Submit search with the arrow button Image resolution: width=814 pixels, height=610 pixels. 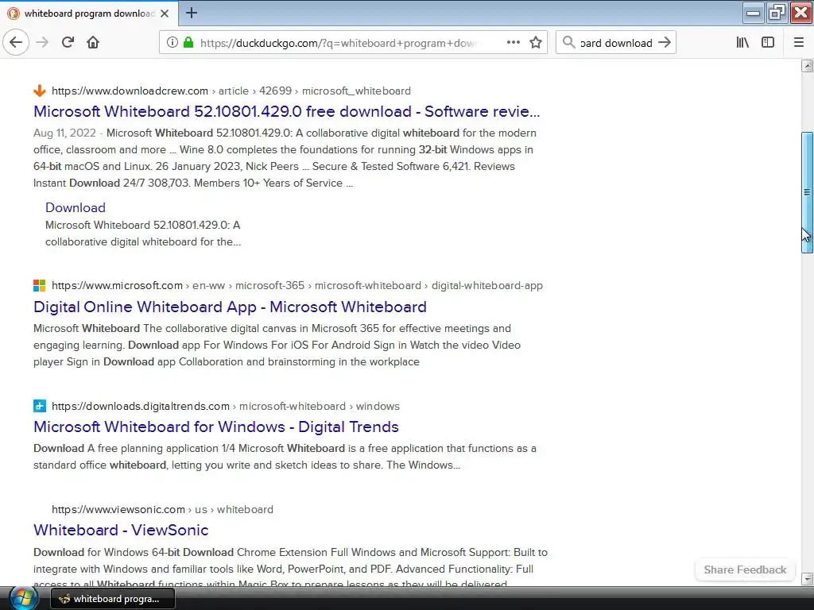664,43
